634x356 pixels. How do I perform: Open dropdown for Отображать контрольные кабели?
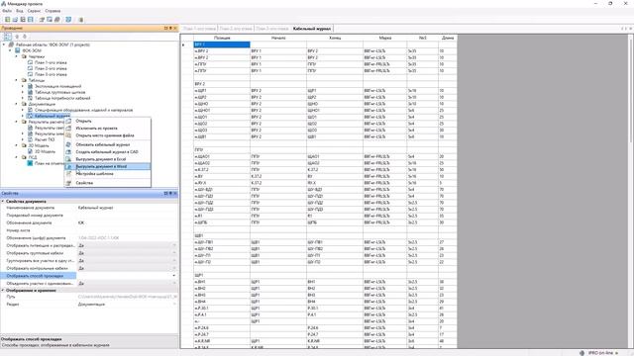pyautogui.click(x=174, y=268)
